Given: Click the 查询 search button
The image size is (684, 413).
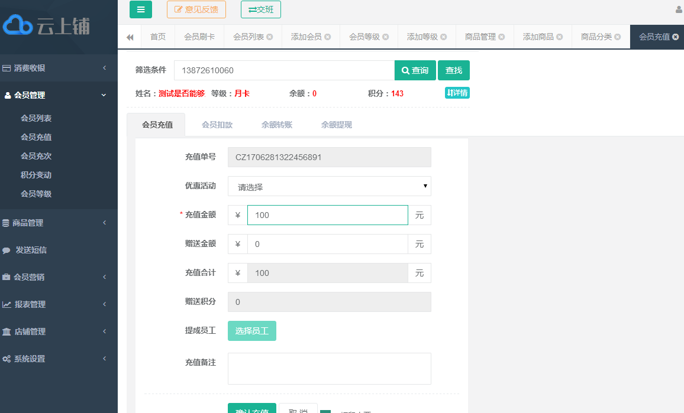Looking at the screenshot, I should pos(415,70).
